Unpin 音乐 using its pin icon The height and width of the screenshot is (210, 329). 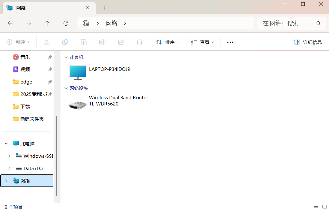click(50, 57)
